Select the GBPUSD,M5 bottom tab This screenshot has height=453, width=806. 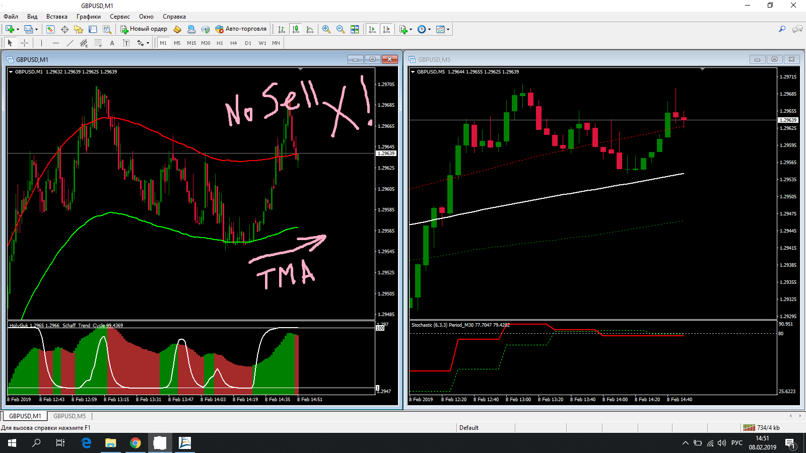pos(70,416)
